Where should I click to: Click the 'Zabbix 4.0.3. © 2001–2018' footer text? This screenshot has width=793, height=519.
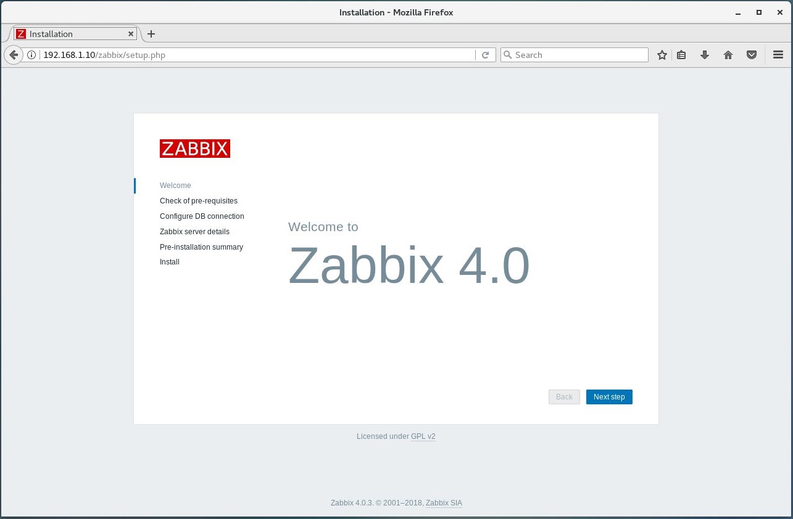coord(377,503)
